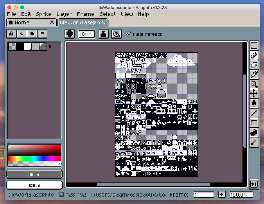Choose the Paint Bucket tool

tap(254, 103)
